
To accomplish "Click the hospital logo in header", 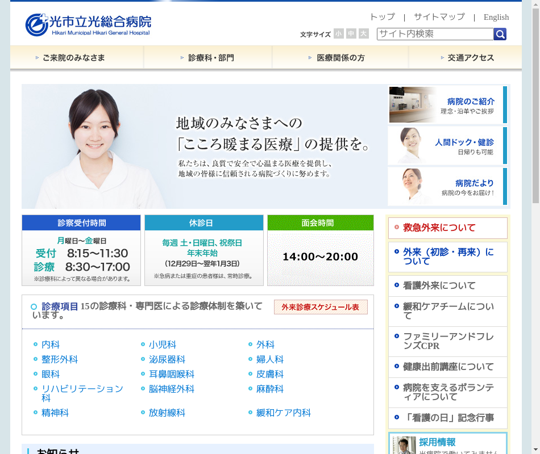I will point(88,24).
